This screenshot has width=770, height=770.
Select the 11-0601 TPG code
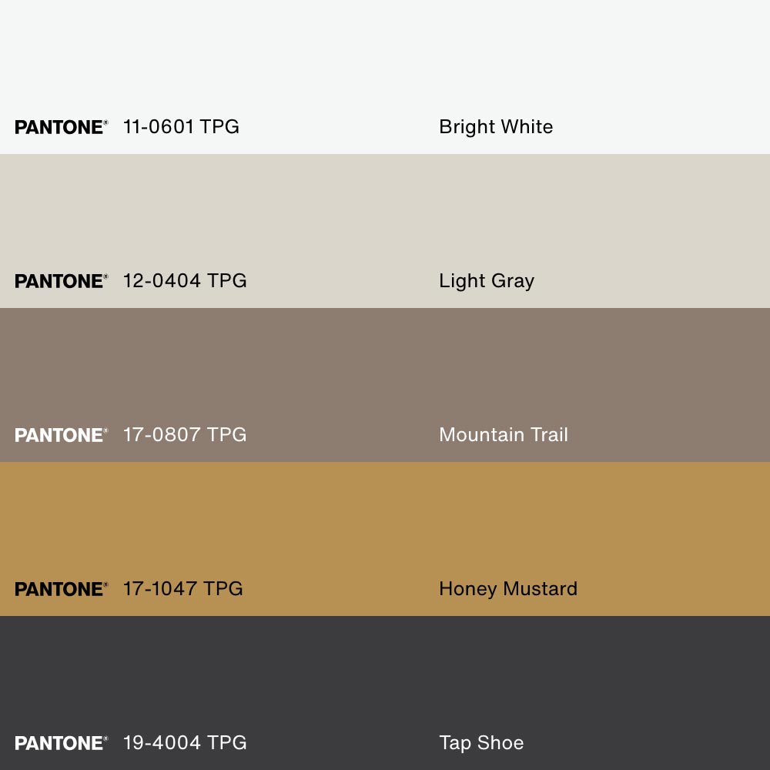click(x=181, y=127)
